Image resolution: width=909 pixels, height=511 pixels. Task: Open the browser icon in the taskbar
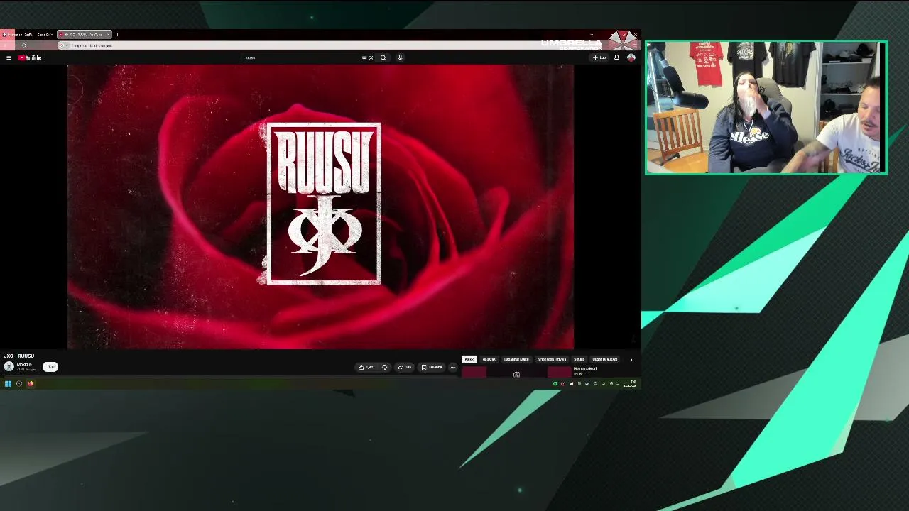pos(31,384)
